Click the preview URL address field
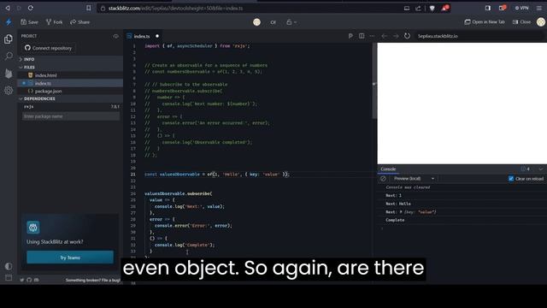Viewport: 547px width, 308px height. pyautogui.click(x=480, y=36)
